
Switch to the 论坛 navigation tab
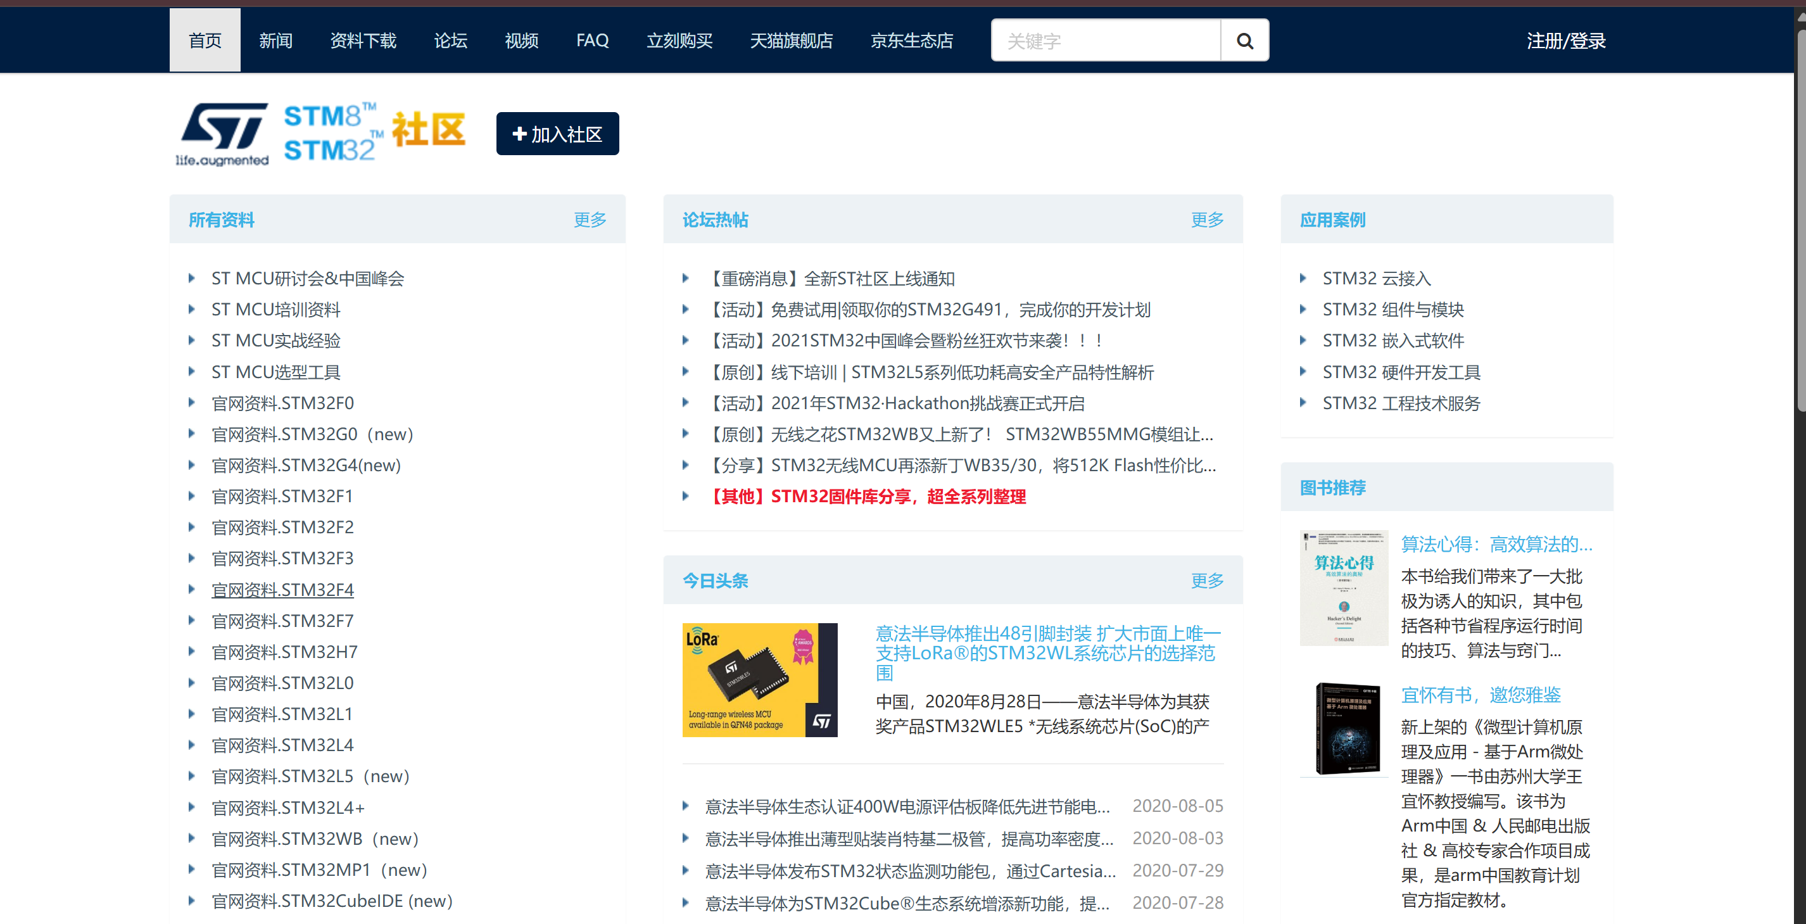pyautogui.click(x=450, y=41)
